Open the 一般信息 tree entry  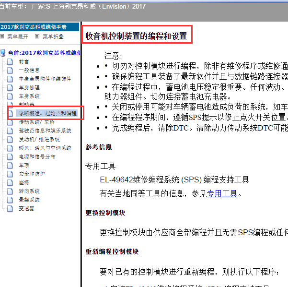click(29, 70)
